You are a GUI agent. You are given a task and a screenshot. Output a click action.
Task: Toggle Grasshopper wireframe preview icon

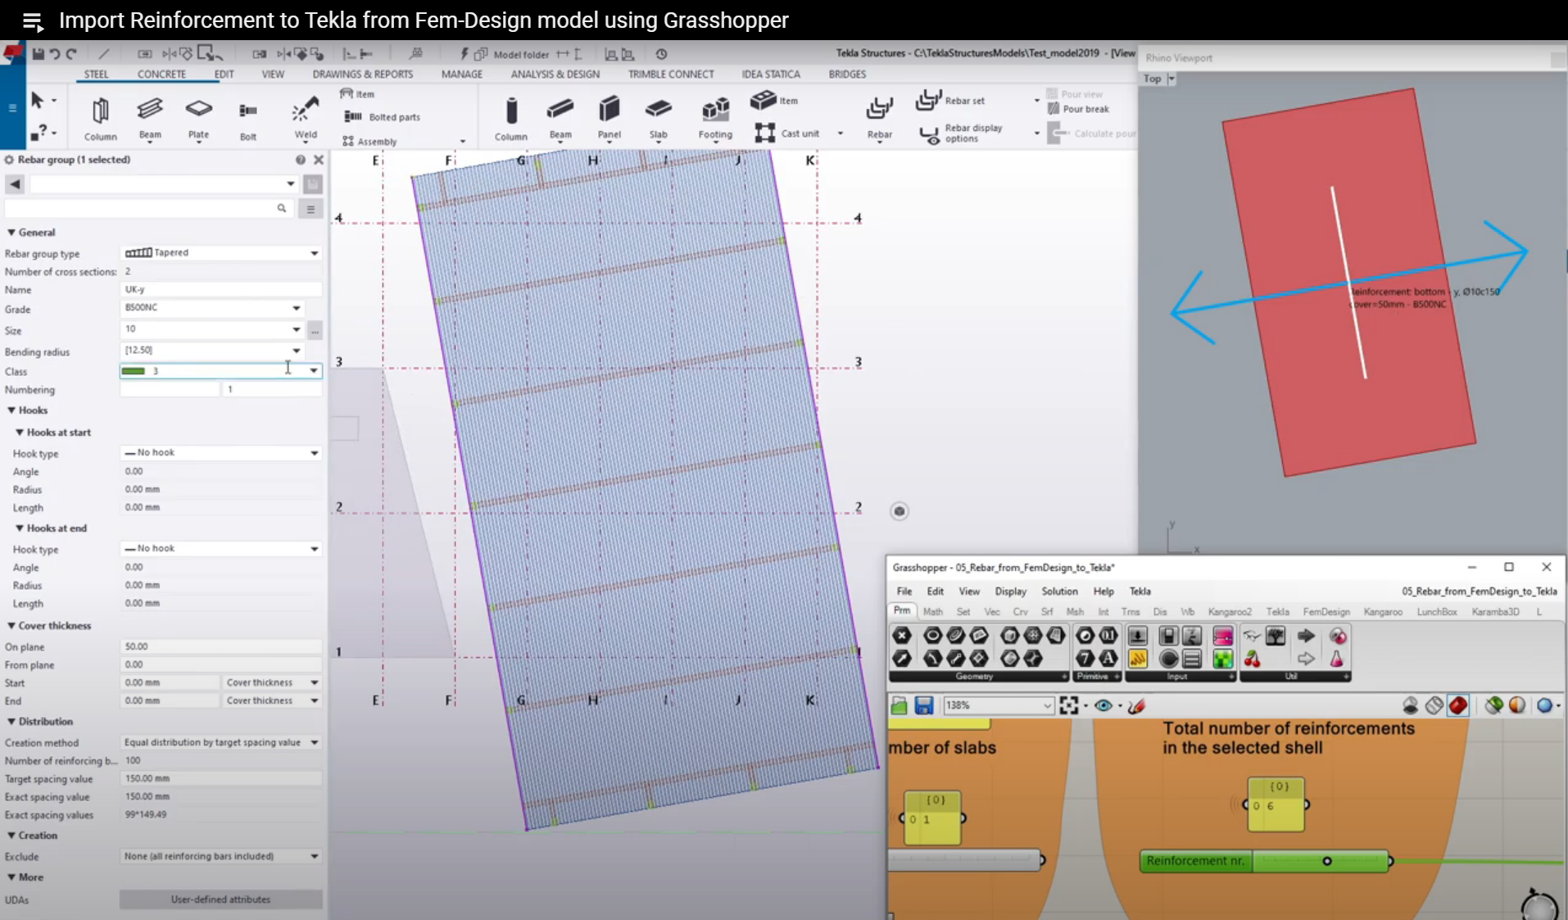[x=1434, y=705]
